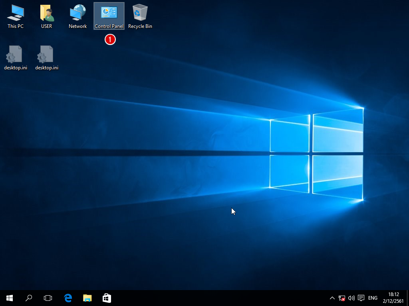Image resolution: width=409 pixels, height=306 pixels.
Task: Click Show desktop sliver at taskbar edge
Action: click(x=408, y=298)
